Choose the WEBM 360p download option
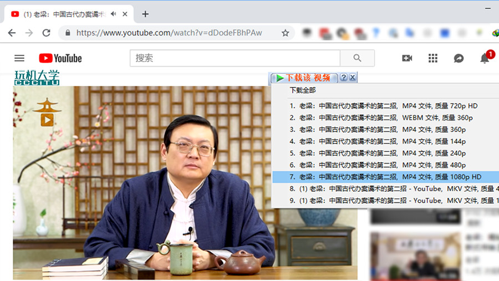 point(381,117)
